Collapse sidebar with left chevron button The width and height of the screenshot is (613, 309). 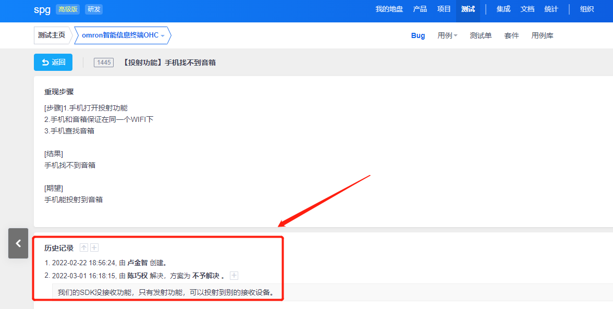coord(18,243)
